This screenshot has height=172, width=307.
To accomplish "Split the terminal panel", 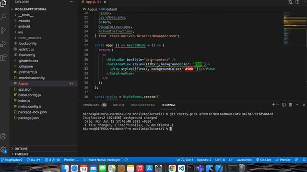I will tap(283, 105).
